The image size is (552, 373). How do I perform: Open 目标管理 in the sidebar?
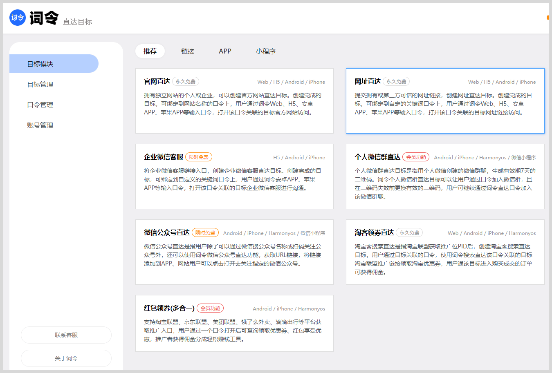coord(40,84)
